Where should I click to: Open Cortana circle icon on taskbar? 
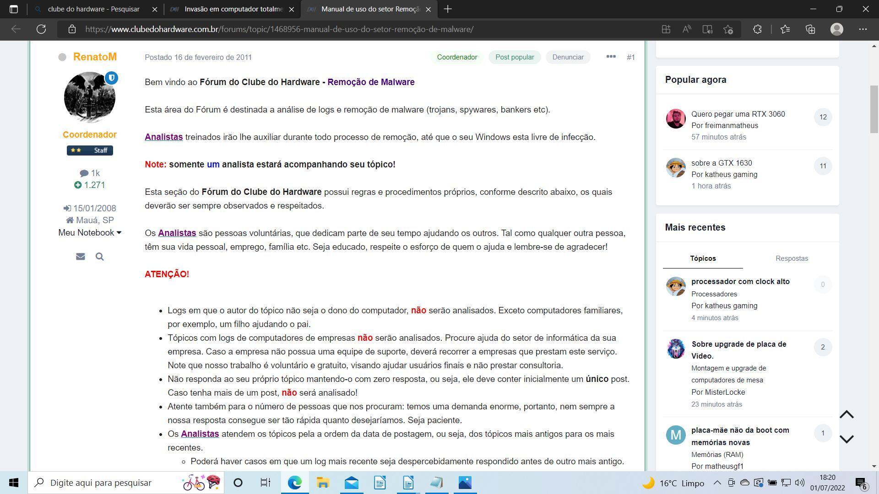pos(238,483)
